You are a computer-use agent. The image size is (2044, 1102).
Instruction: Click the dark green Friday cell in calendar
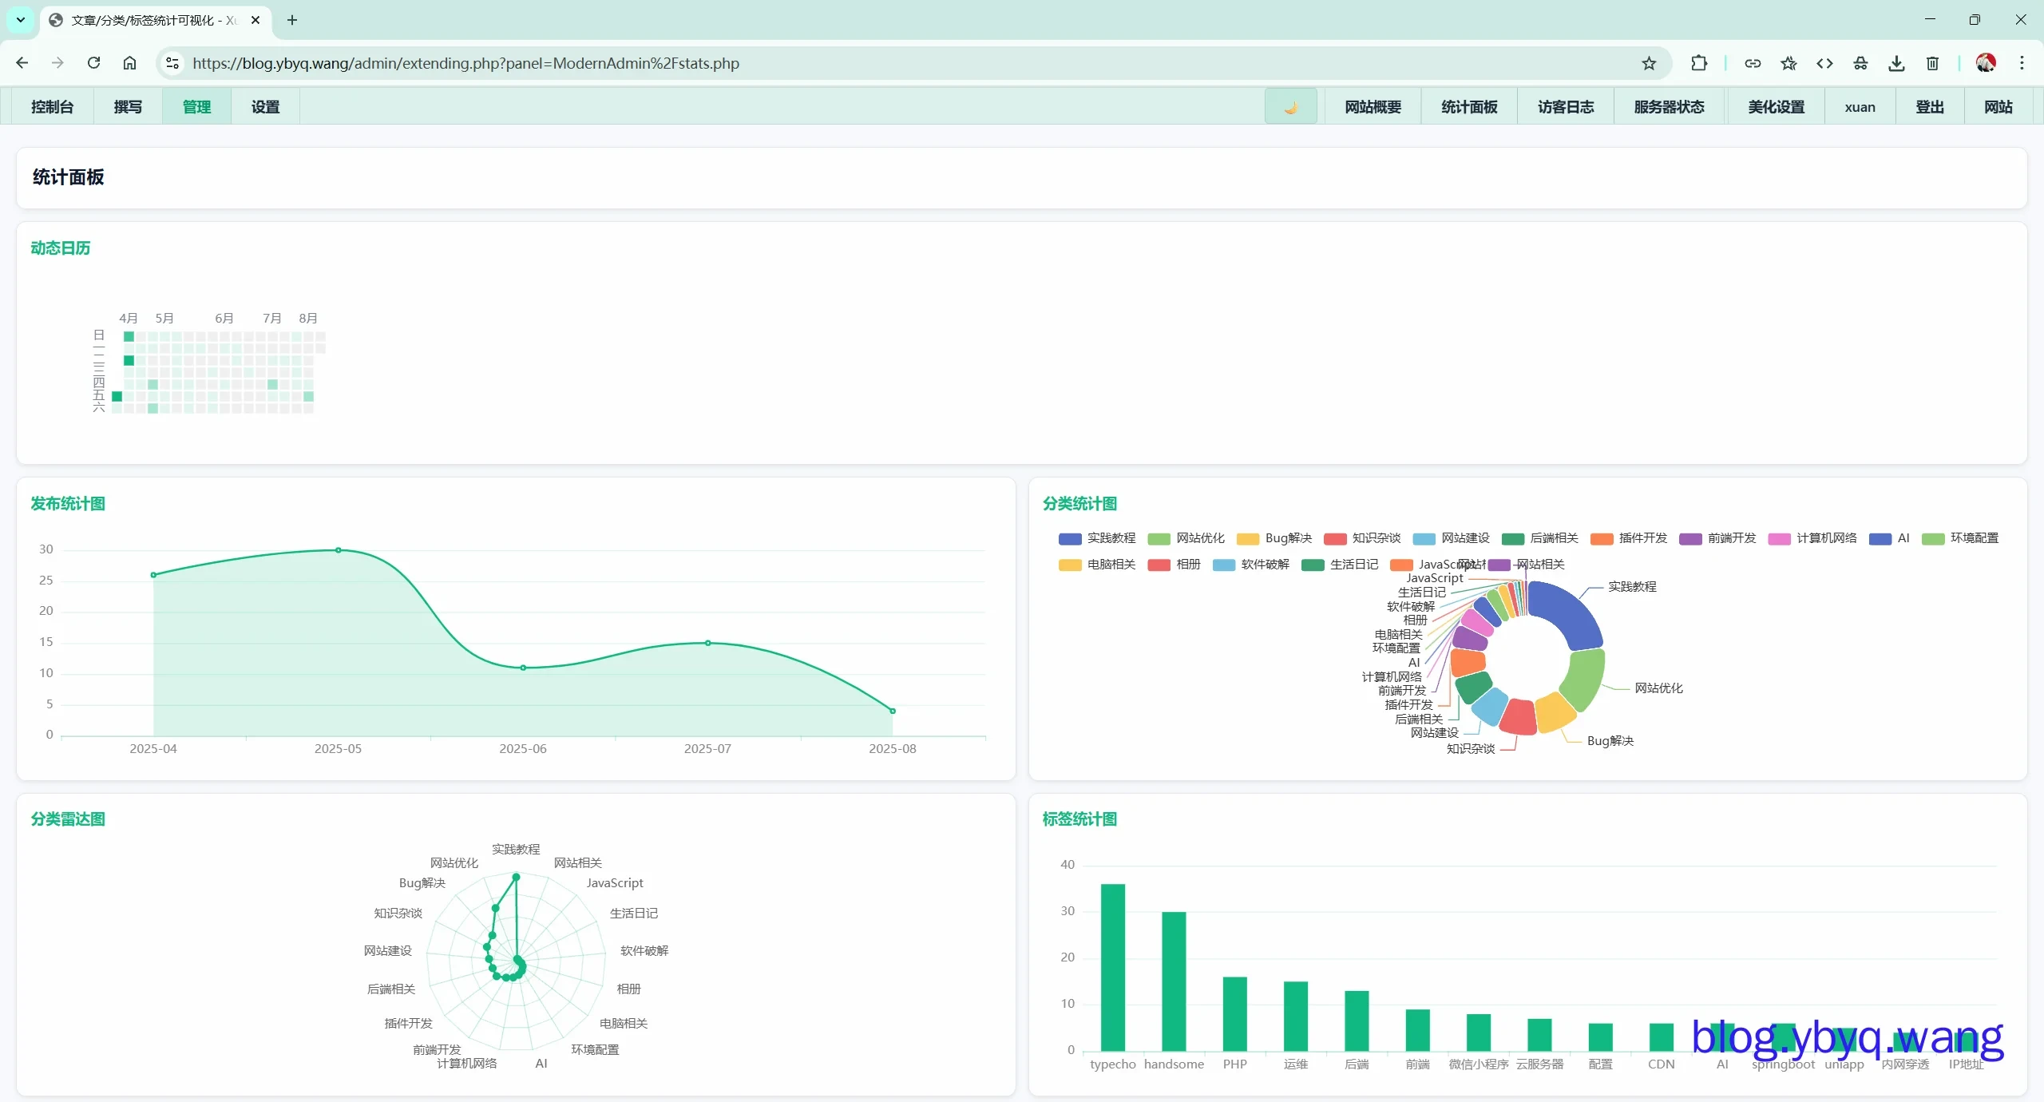coord(117,396)
